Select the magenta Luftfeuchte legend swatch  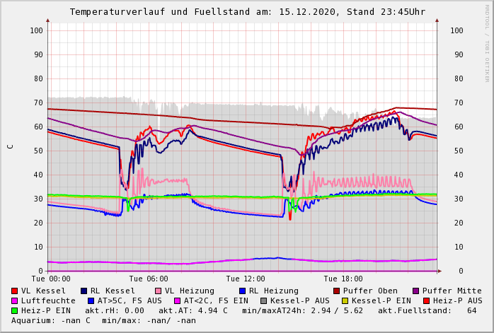(x=15, y=300)
